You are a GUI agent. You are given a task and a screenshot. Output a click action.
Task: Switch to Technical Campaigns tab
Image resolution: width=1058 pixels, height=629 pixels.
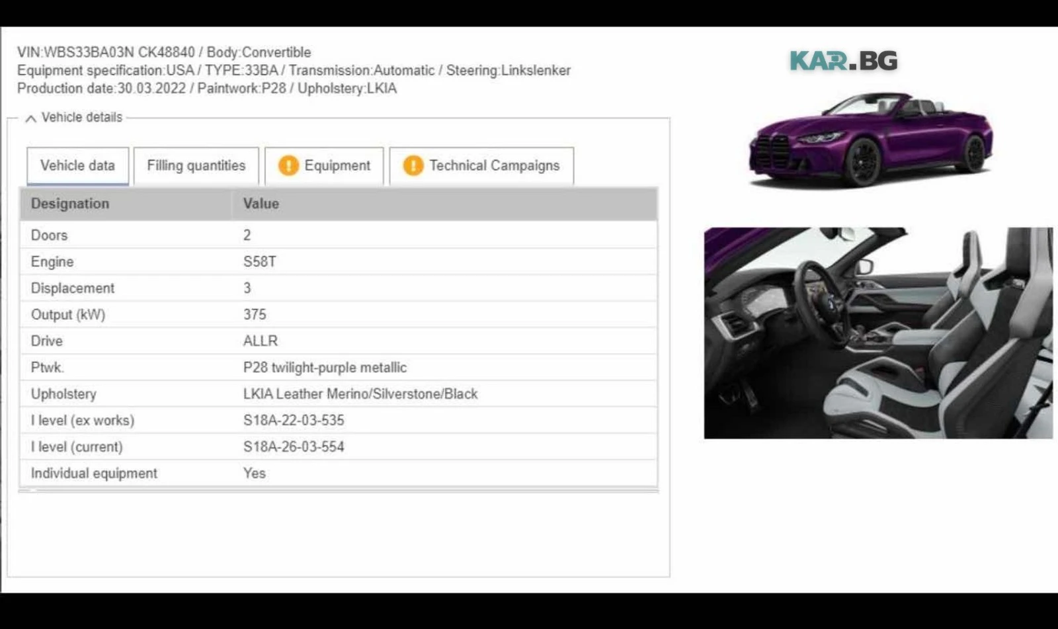click(481, 166)
